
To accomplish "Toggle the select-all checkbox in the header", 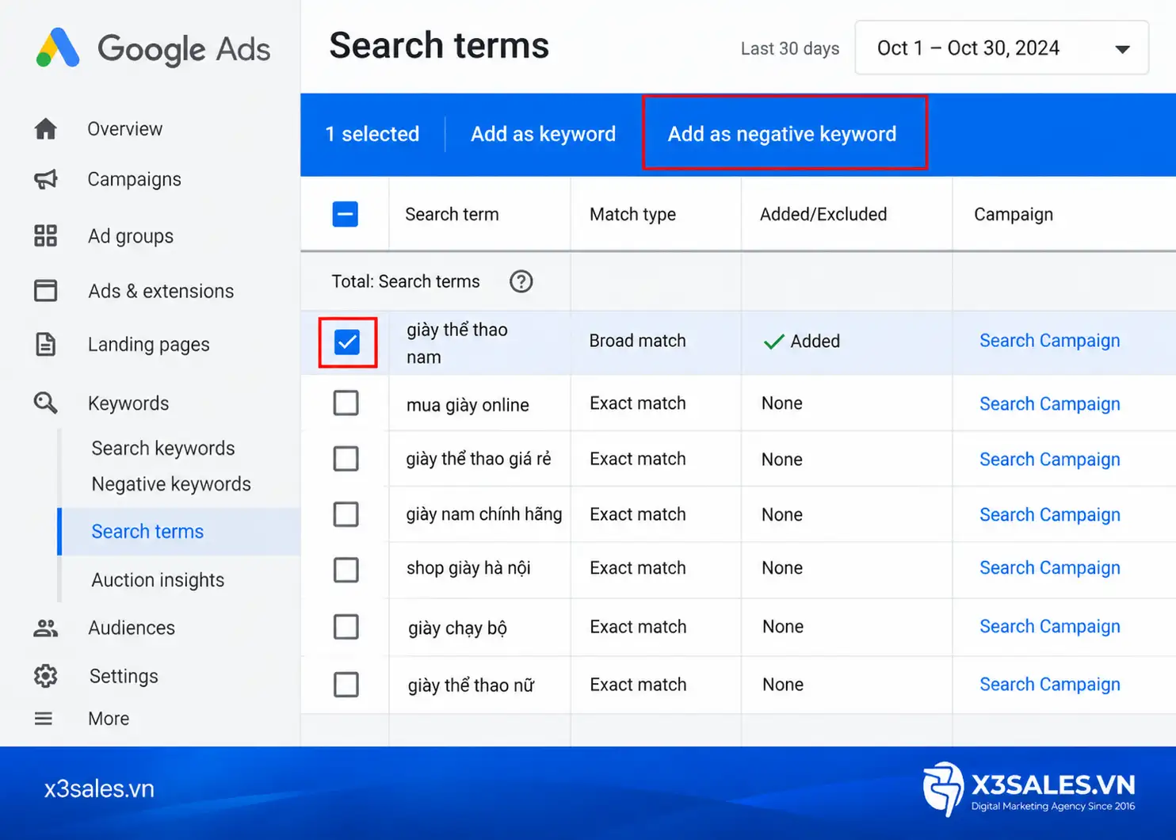I will point(345,214).
